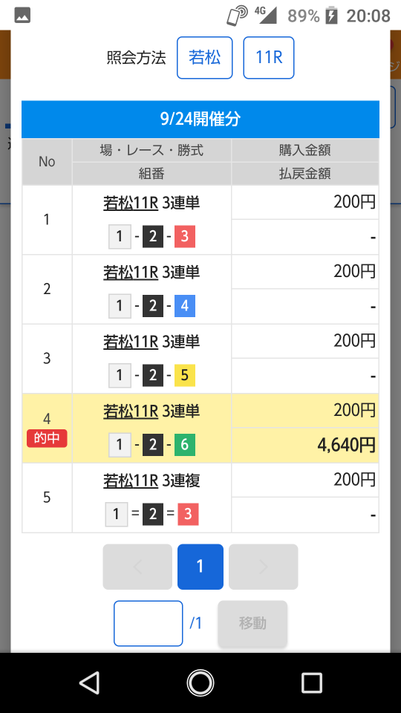
Task: Tap the battery charging icon
Action: (x=332, y=16)
